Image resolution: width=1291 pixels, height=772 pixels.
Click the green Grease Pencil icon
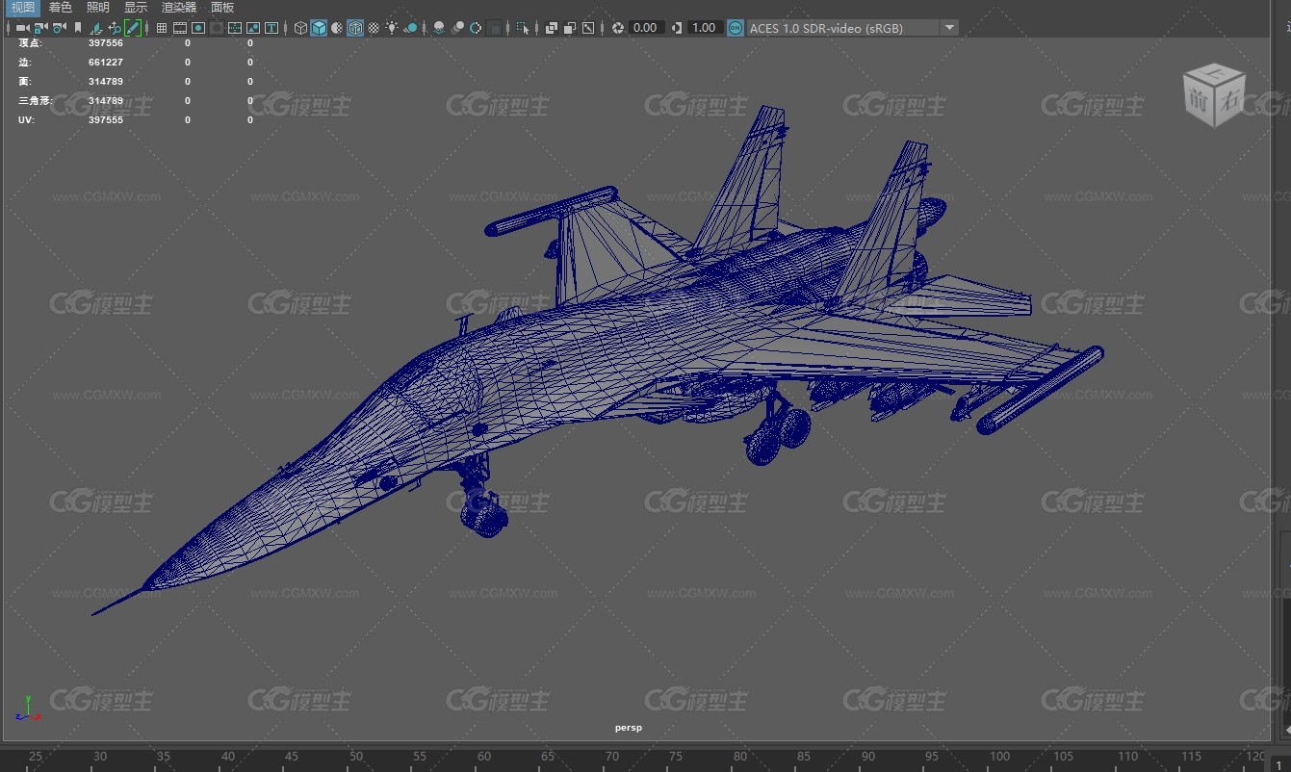(133, 28)
